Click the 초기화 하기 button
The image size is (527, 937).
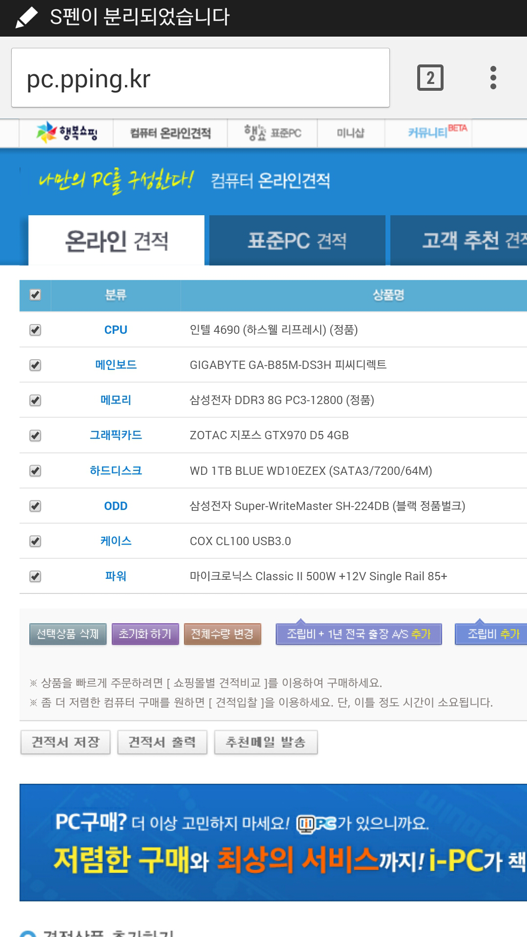[145, 634]
